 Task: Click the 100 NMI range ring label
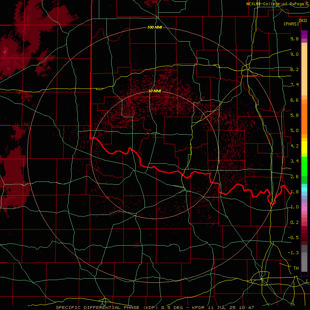[x=155, y=27]
